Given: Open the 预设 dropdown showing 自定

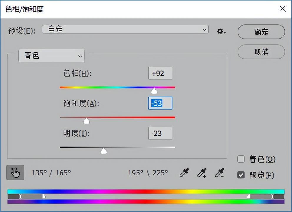Looking at the screenshot, I should (x=125, y=29).
